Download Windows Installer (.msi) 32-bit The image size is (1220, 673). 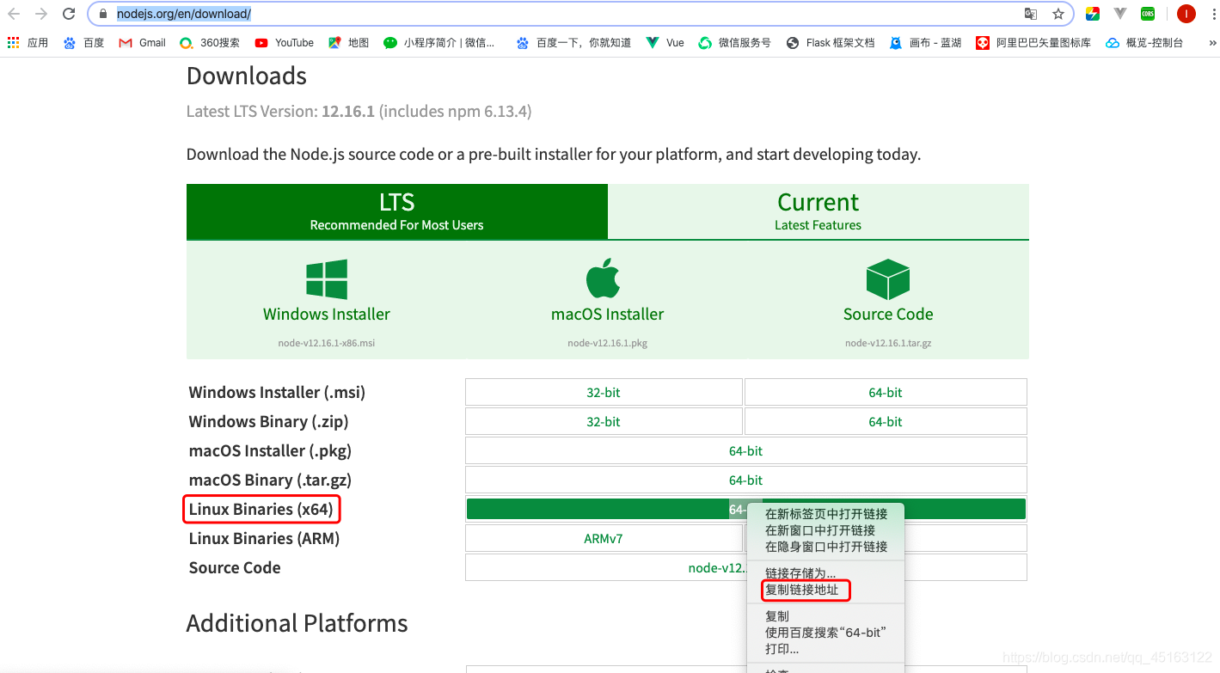604,392
